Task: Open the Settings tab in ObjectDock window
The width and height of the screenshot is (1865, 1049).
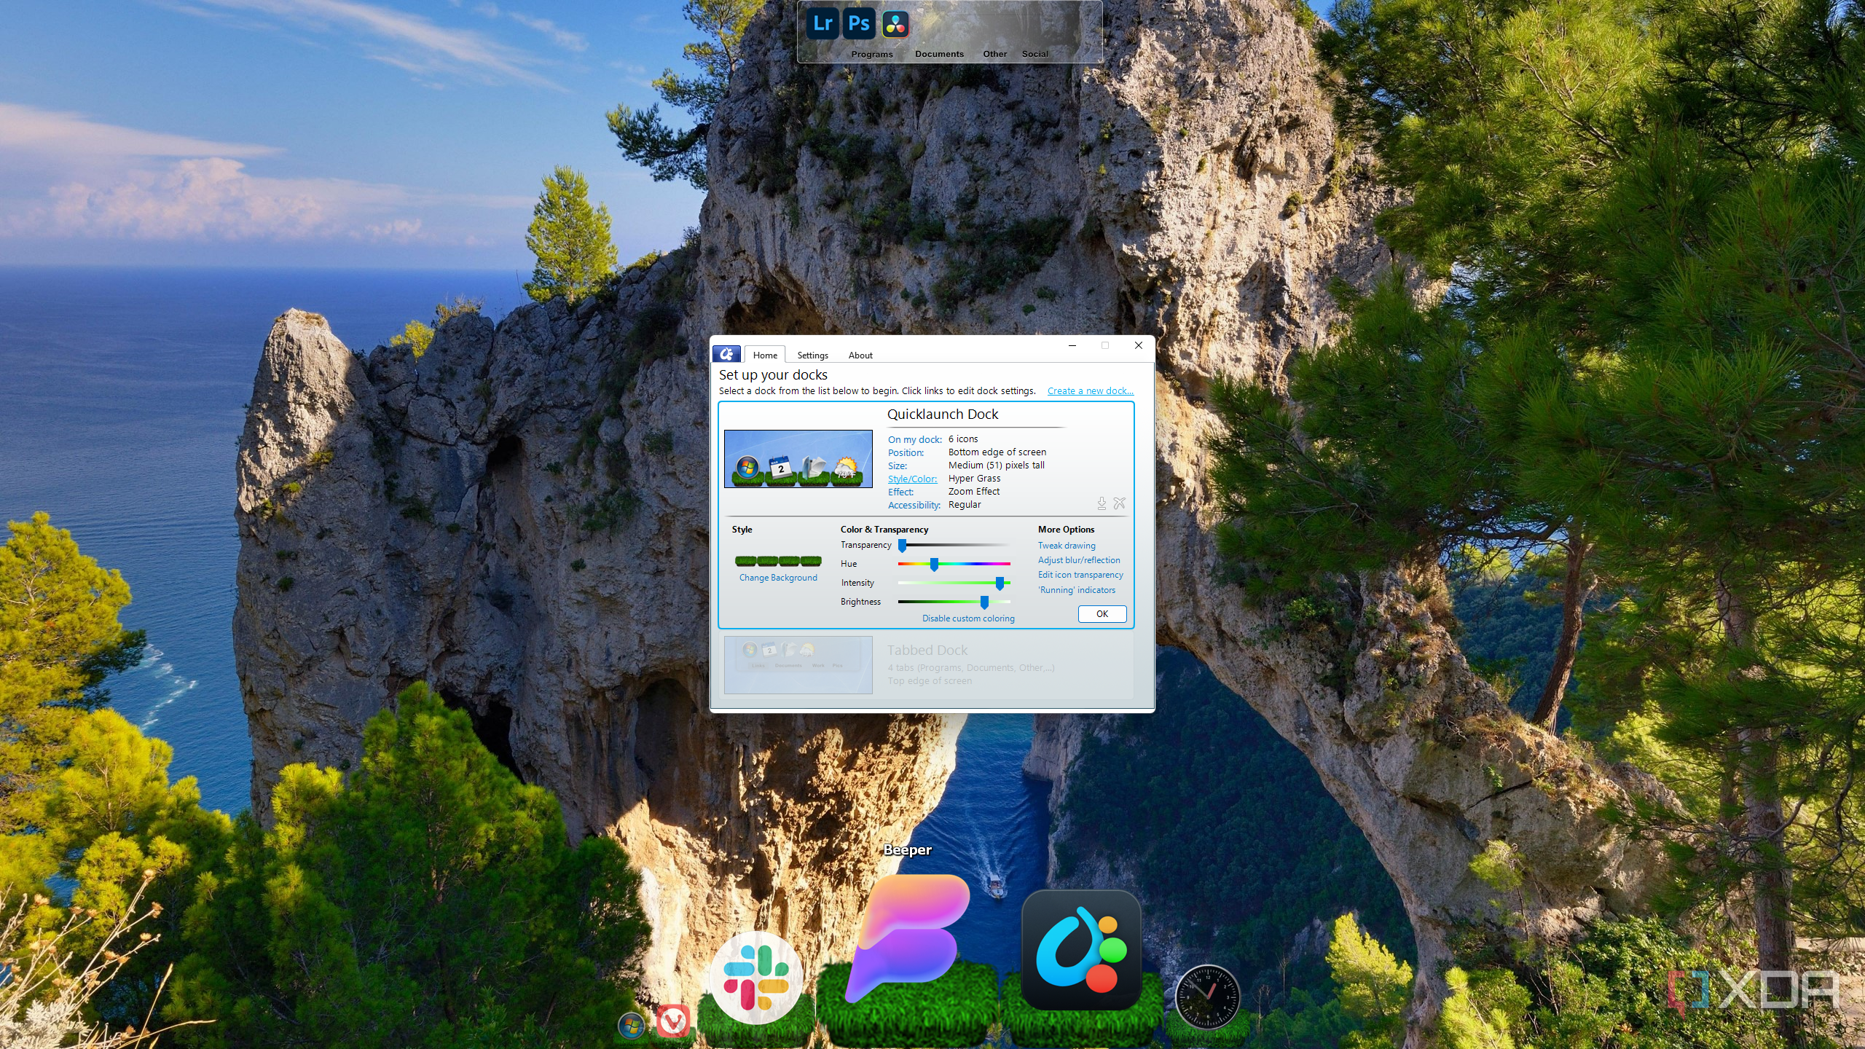Action: [x=812, y=355]
